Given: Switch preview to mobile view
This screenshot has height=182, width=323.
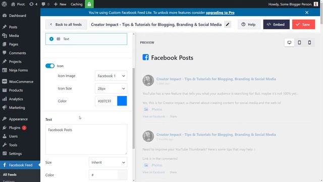Looking at the screenshot, I should coord(309,42).
